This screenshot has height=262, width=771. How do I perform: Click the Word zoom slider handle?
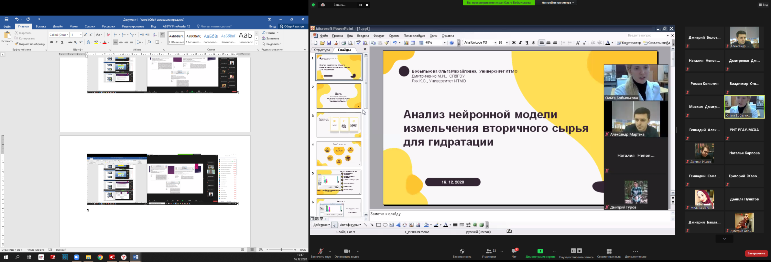(x=281, y=250)
